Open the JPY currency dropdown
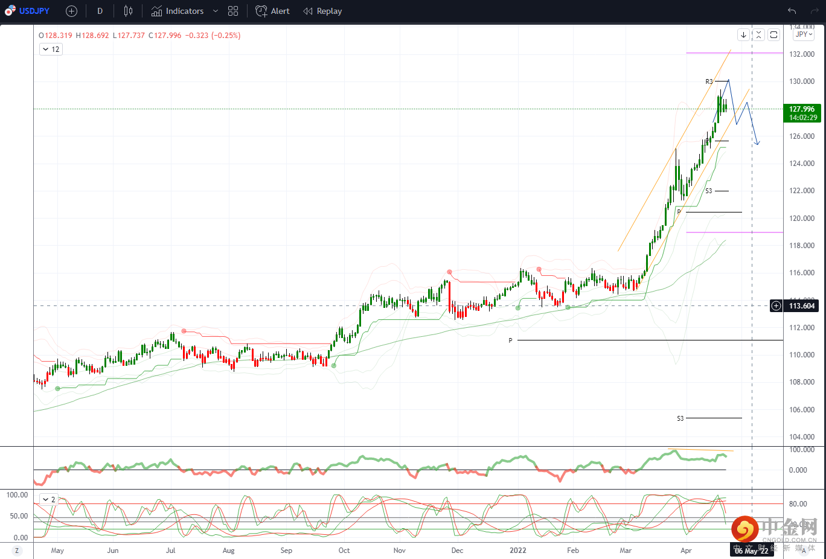 [804, 34]
